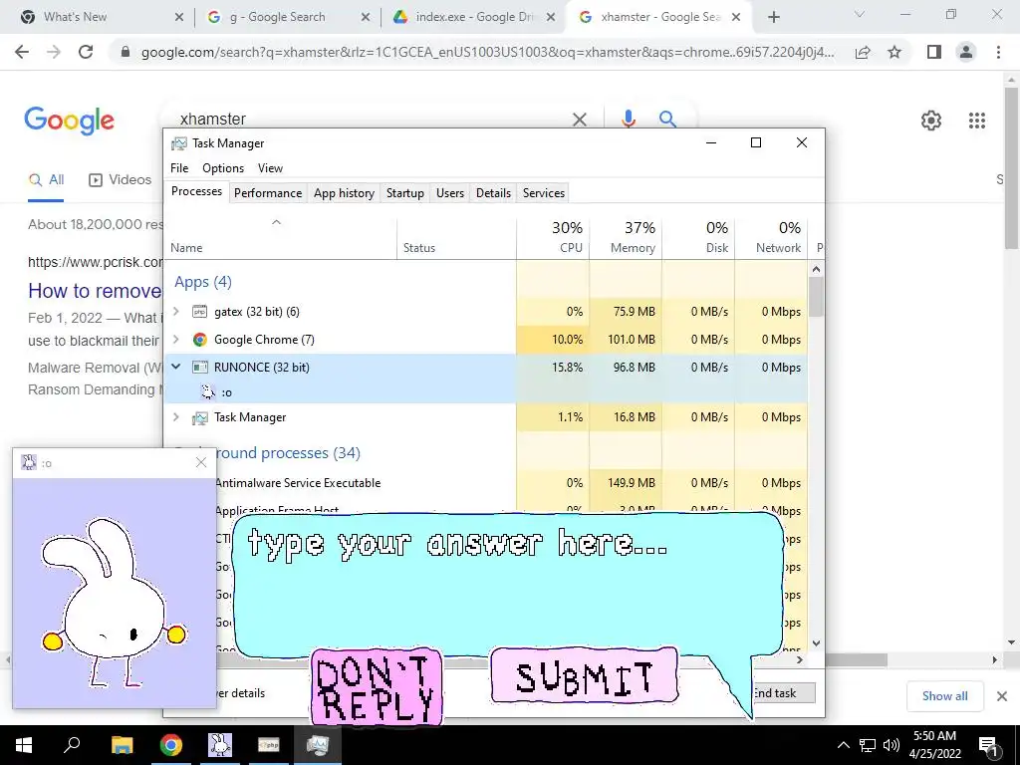Sort processes by CPU column
Image resolution: width=1020 pixels, height=765 pixels.
(x=553, y=237)
